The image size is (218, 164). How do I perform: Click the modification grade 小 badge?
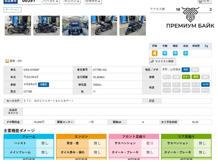point(186,53)
